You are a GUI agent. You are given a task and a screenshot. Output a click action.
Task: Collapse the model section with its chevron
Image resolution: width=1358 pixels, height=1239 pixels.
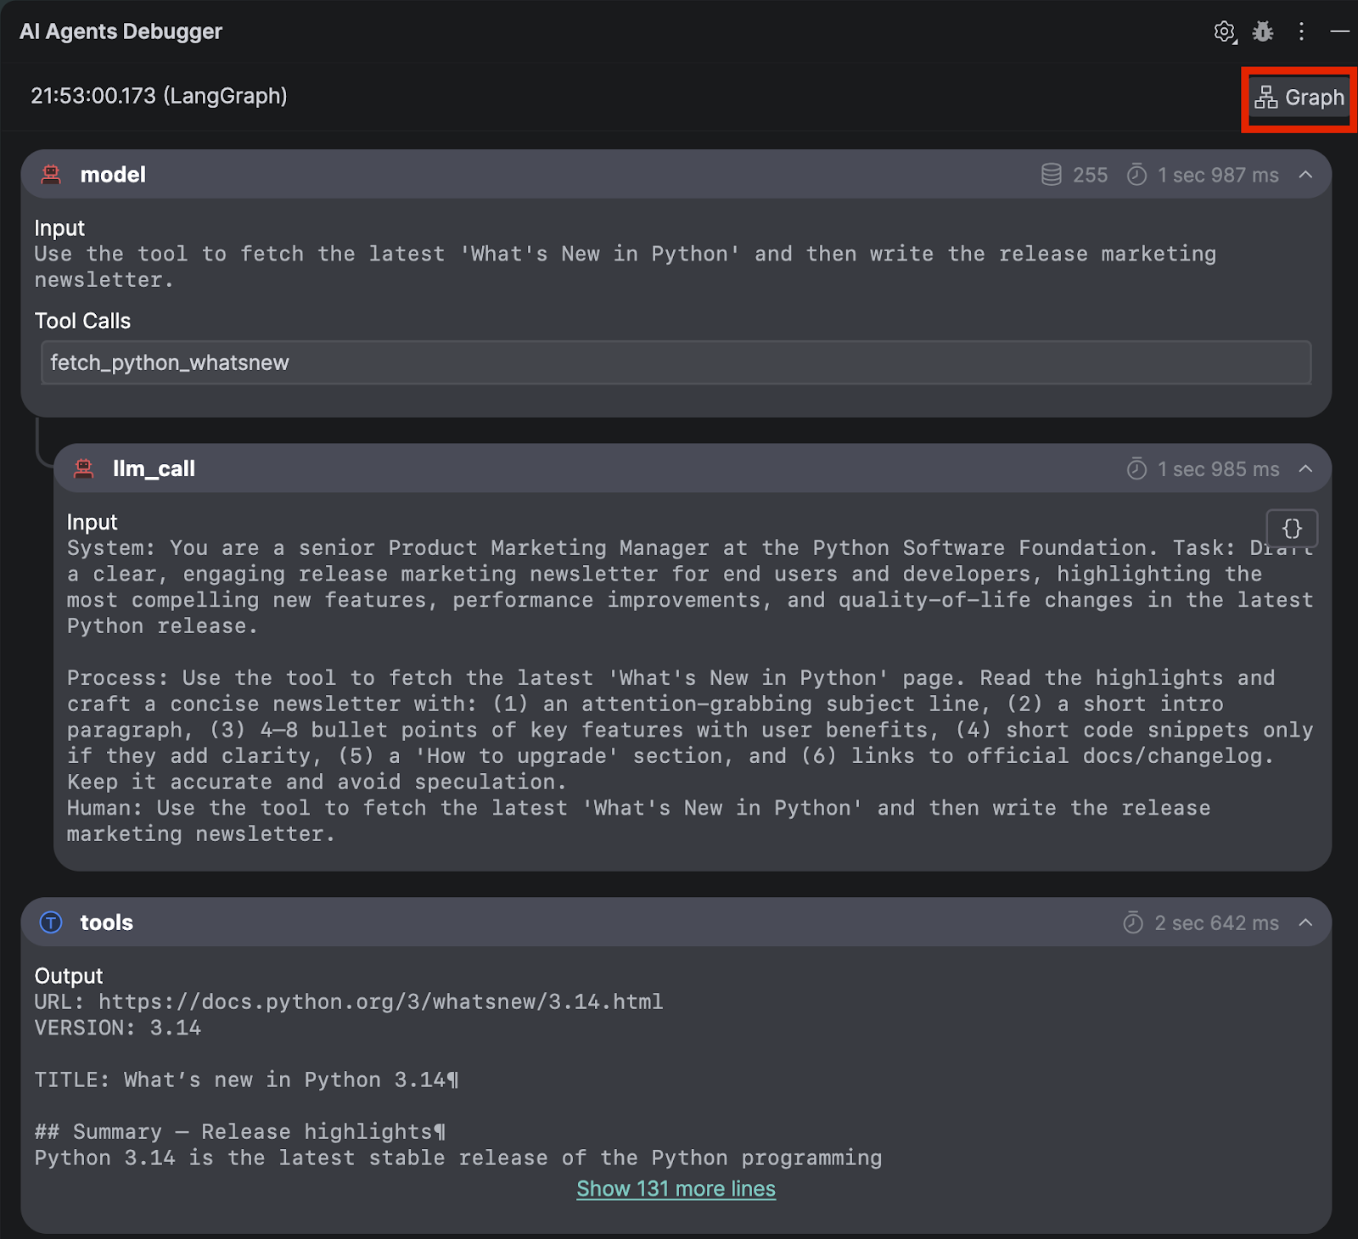click(1305, 175)
